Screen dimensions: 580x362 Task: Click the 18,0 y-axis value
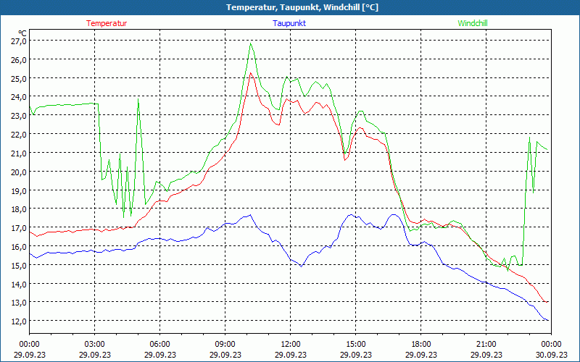click(x=19, y=209)
